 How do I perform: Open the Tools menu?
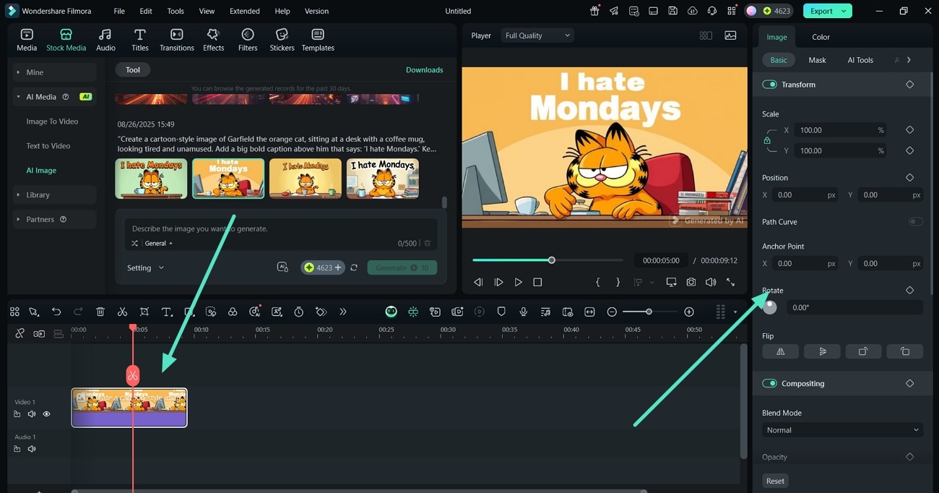pos(176,11)
